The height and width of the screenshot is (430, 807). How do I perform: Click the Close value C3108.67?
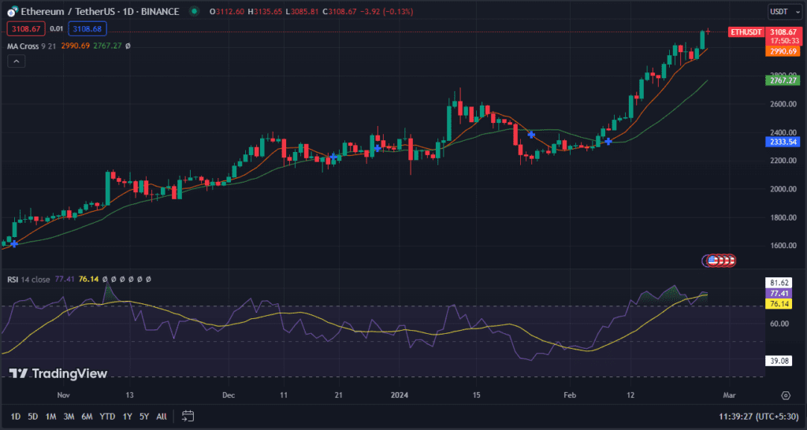click(339, 11)
